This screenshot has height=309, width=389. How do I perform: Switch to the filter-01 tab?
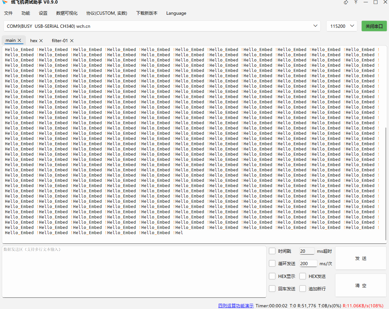[x=60, y=41]
